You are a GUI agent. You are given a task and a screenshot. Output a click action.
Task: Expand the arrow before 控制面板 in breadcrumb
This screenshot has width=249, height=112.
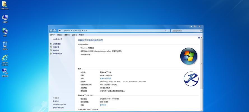point(62,31)
